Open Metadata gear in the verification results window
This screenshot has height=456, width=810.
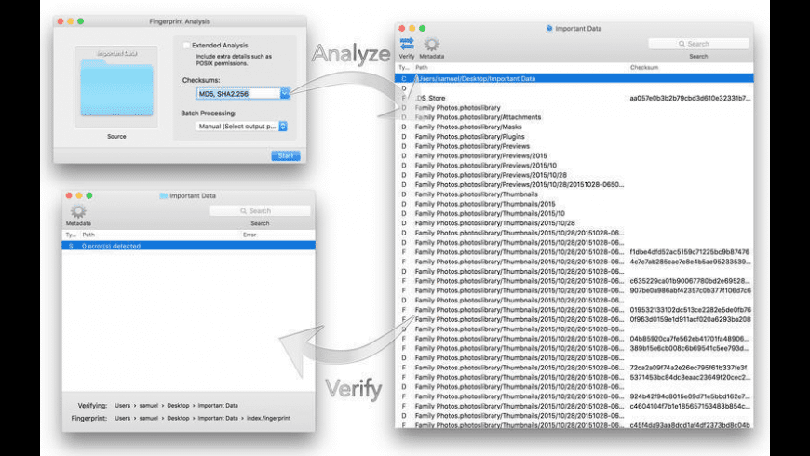click(x=78, y=211)
